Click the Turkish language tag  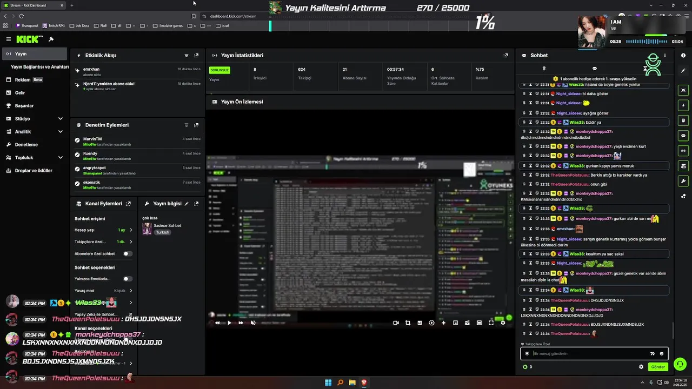[162, 232]
